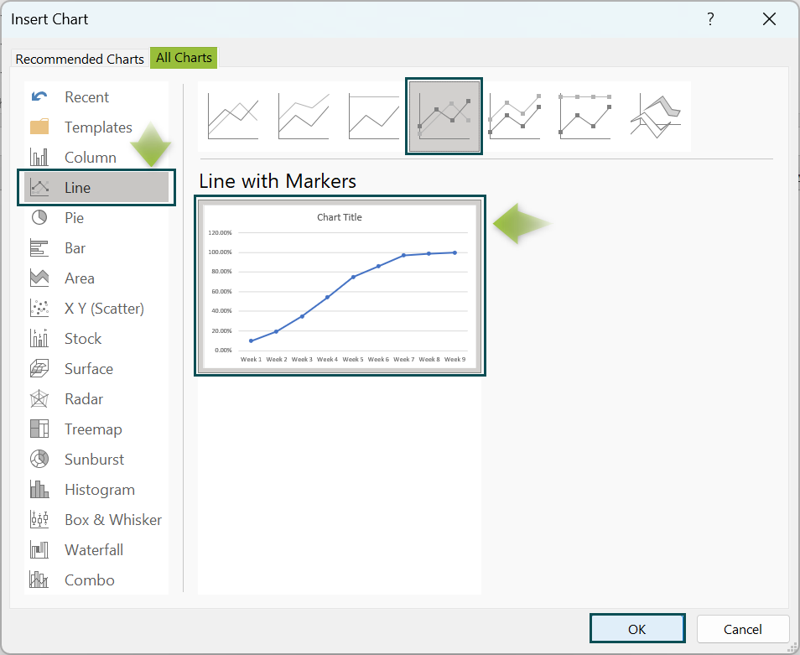Select the basic Line chart subtype icon

[x=233, y=116]
